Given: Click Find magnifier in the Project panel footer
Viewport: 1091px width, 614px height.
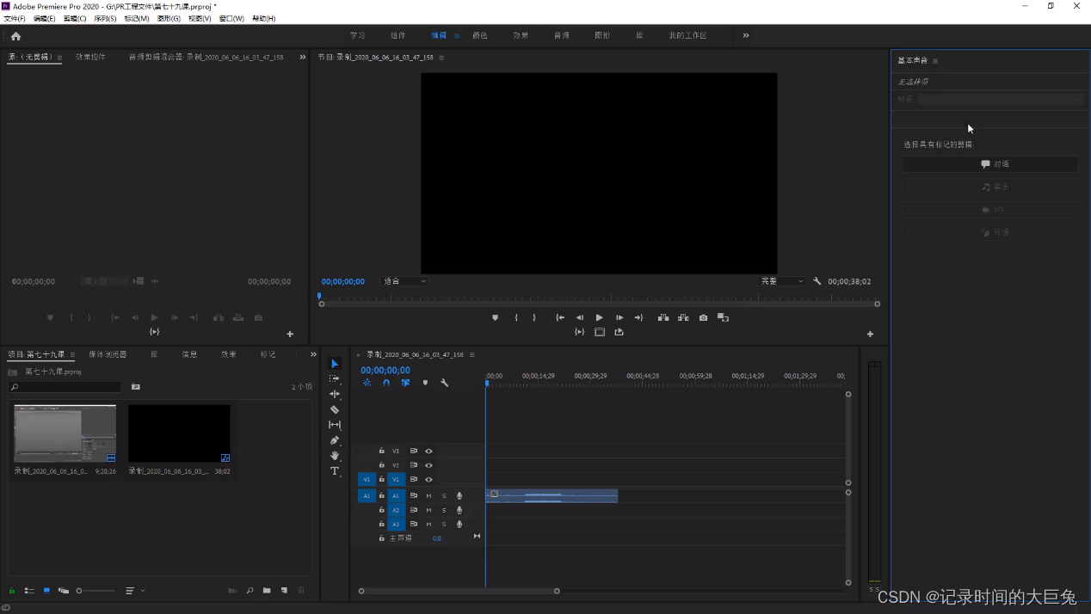Looking at the screenshot, I should [x=250, y=591].
